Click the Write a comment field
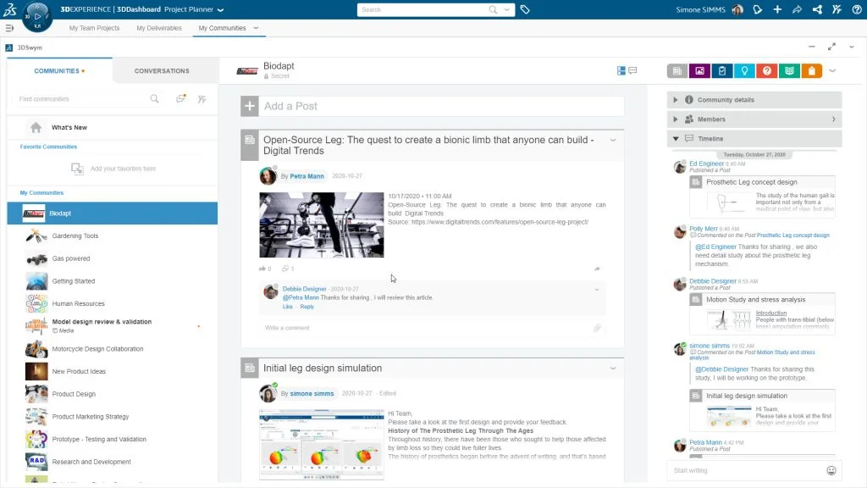The height and width of the screenshot is (488, 867). click(426, 328)
